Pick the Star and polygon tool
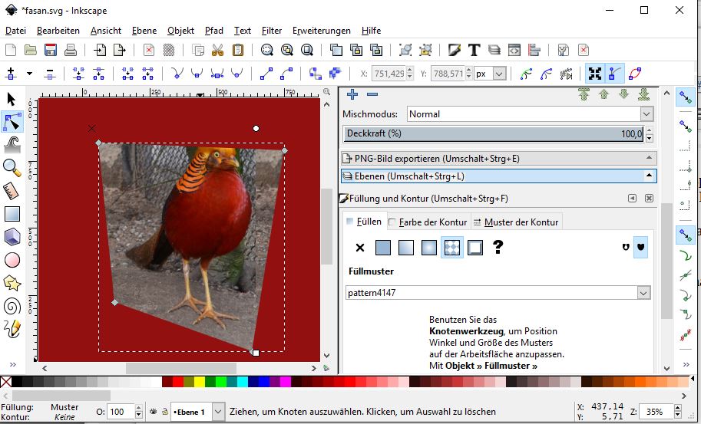The image size is (701, 424). (x=12, y=283)
